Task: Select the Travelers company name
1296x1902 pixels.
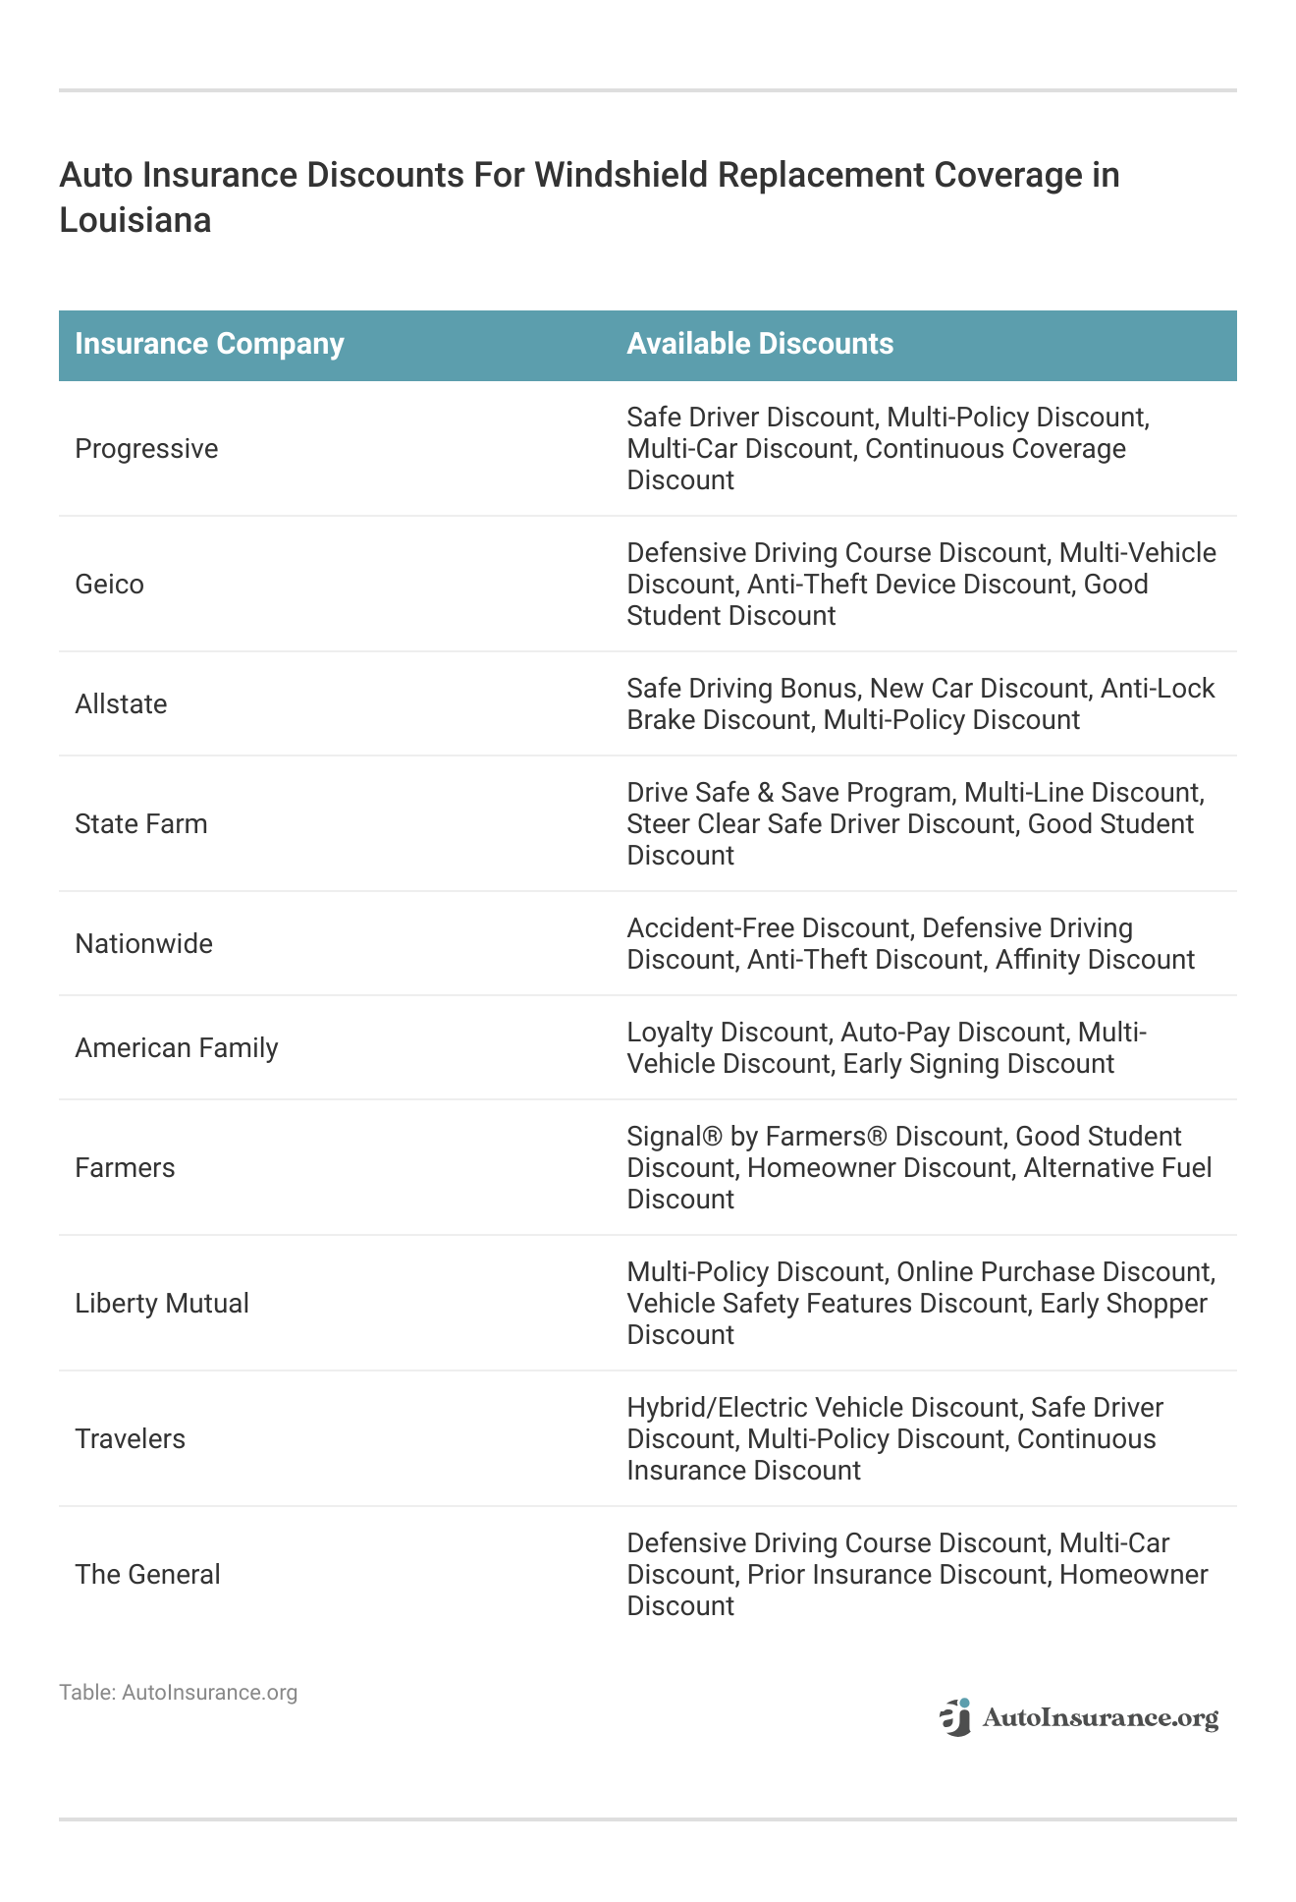Action: [130, 1439]
